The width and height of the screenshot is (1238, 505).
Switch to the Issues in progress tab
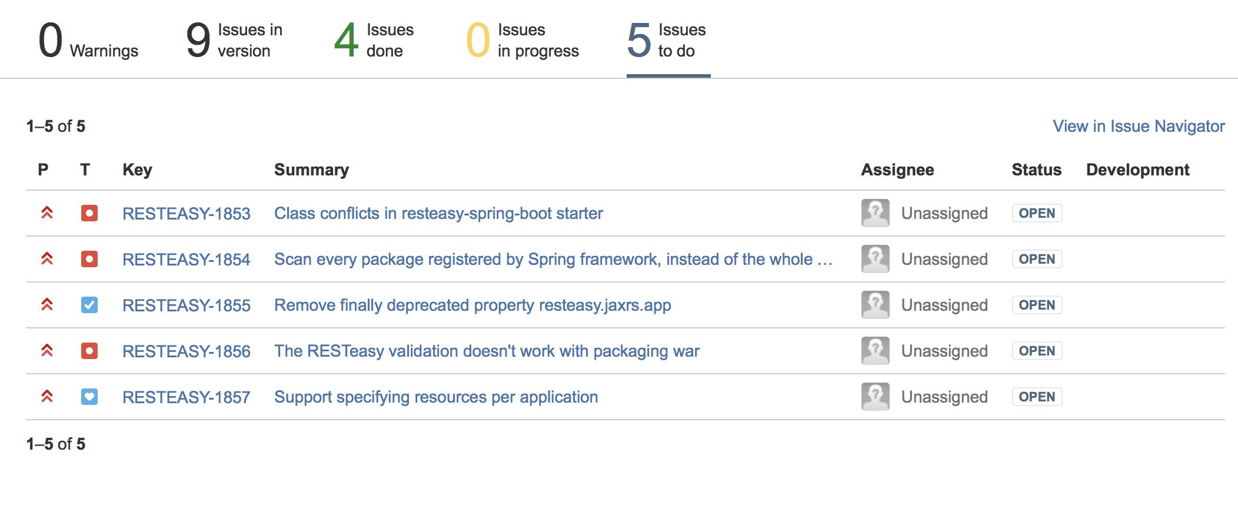click(x=523, y=40)
